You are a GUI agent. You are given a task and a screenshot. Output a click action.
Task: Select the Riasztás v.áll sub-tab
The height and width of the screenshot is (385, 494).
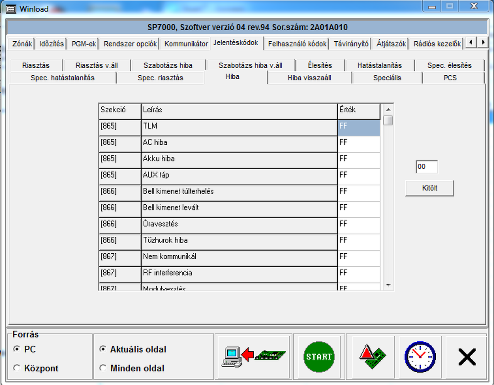coord(97,65)
